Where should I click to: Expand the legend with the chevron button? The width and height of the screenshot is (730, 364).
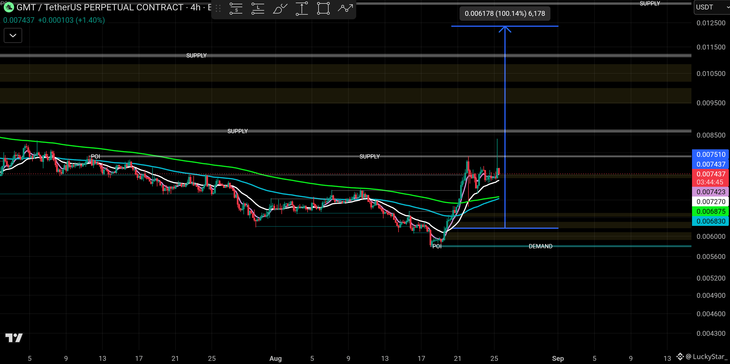pyautogui.click(x=13, y=35)
